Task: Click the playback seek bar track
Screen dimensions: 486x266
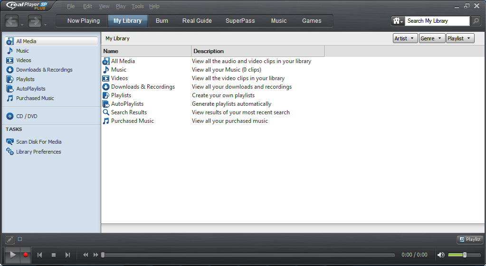Action: [x=248, y=255]
